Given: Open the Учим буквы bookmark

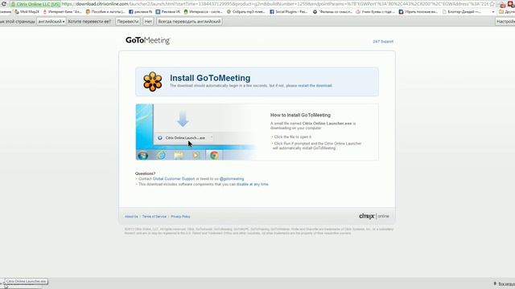Looking at the screenshot, I should pyautogui.click(x=376, y=12).
